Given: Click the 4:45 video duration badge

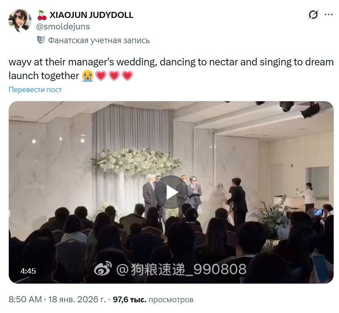Looking at the screenshot, I should (28, 271).
